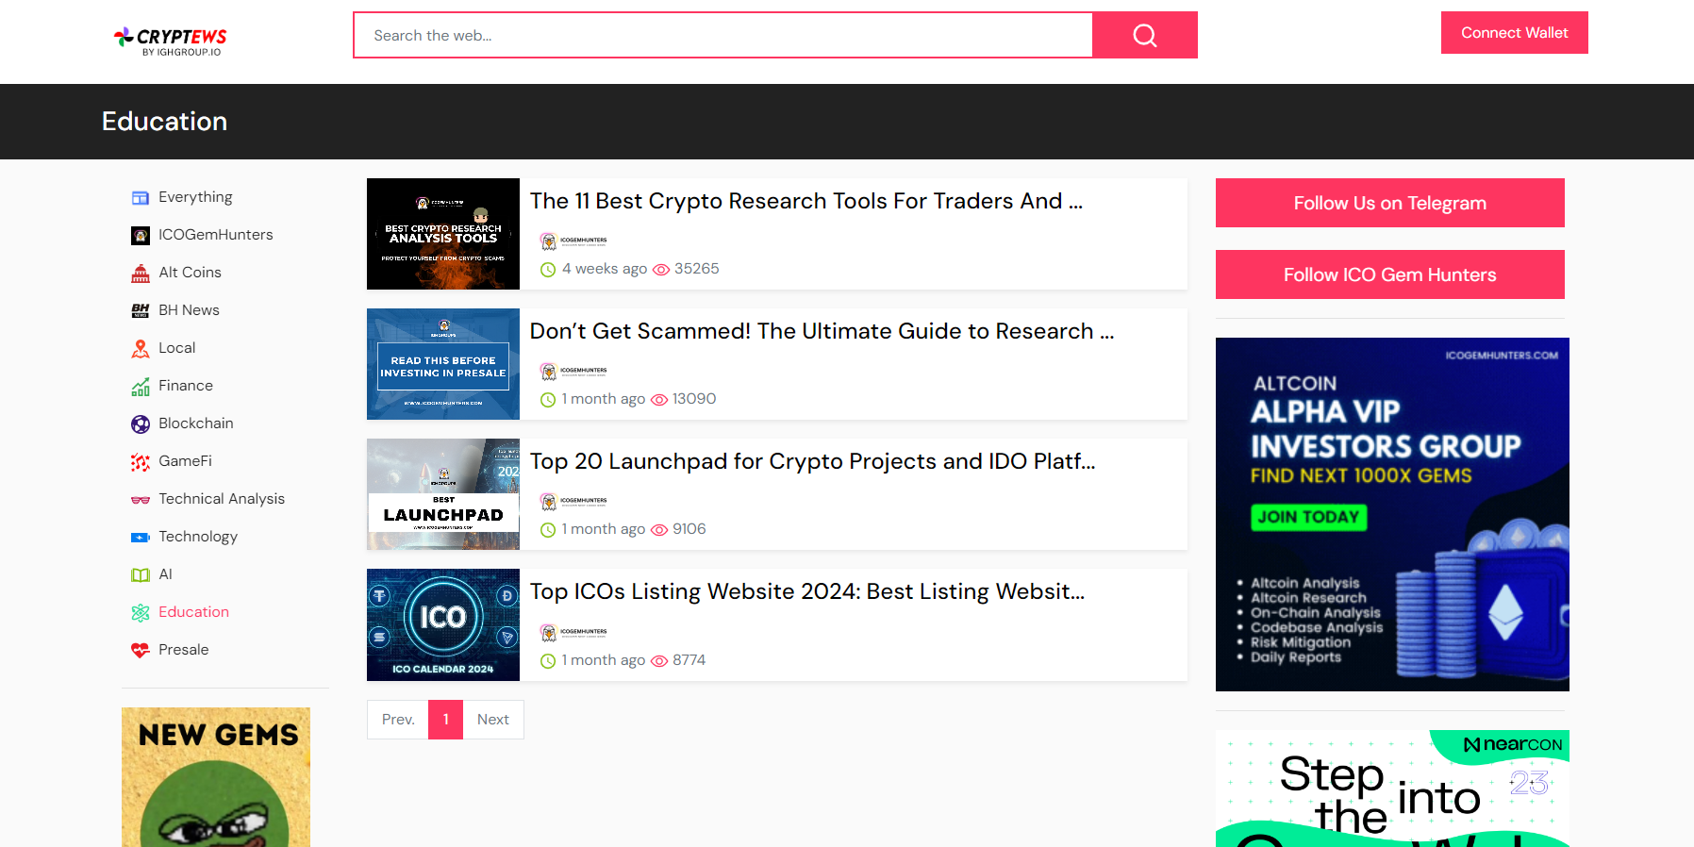Click Follow ICO Gem Hunters button
This screenshot has width=1694, height=847.
[x=1390, y=274]
